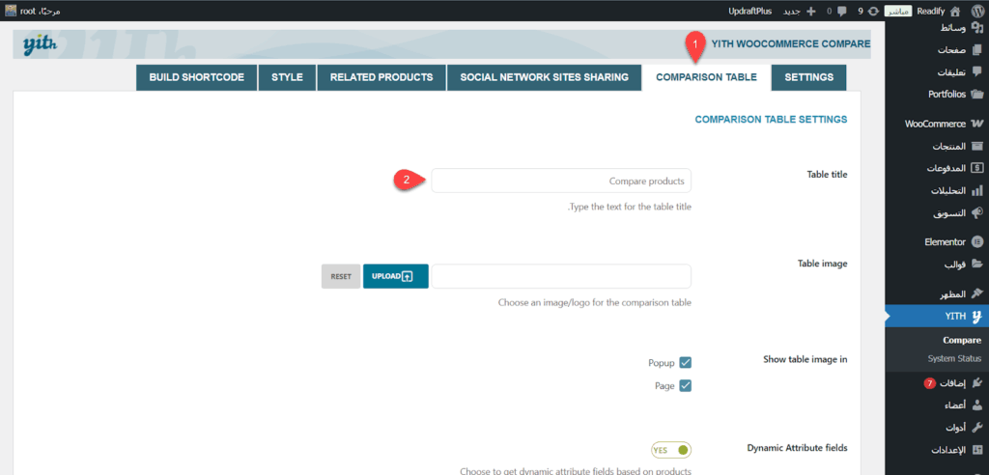Viewport: 989px width, 475px height.
Task: Open Compare submenu under YITH
Action: [x=962, y=340]
